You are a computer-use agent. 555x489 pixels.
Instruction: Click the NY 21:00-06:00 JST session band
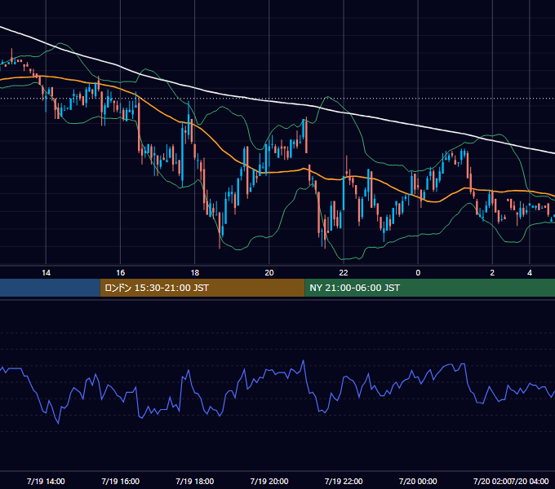pos(429,288)
